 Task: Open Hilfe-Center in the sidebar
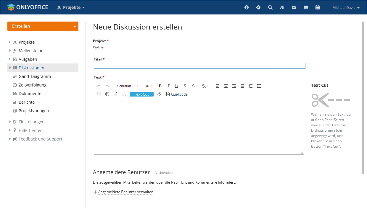tap(30, 130)
